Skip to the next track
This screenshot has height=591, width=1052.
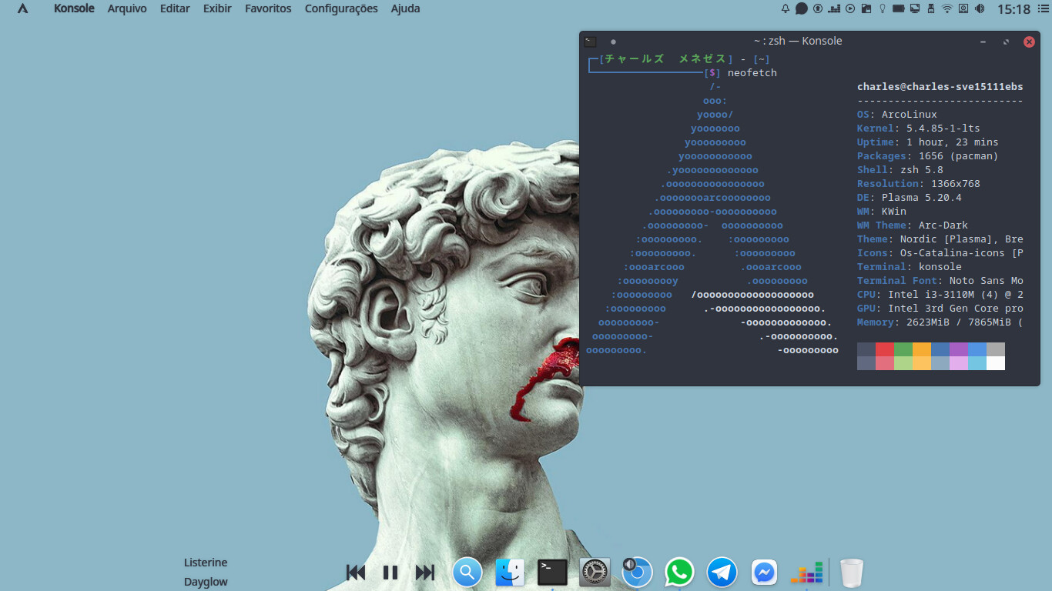425,573
